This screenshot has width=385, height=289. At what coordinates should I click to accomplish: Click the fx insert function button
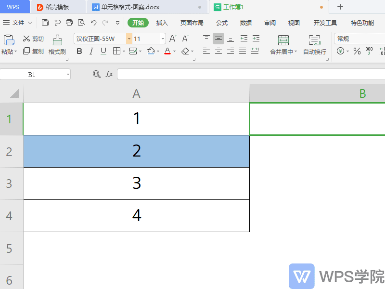(x=109, y=74)
